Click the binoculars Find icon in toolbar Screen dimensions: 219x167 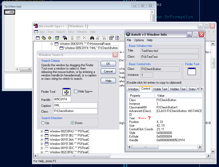coord(91,38)
